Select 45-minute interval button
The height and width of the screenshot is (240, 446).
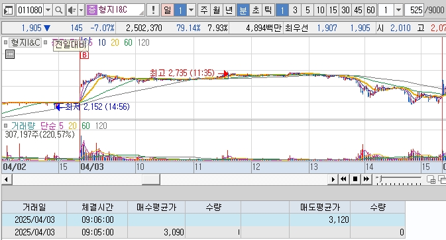pyautogui.click(x=358, y=10)
